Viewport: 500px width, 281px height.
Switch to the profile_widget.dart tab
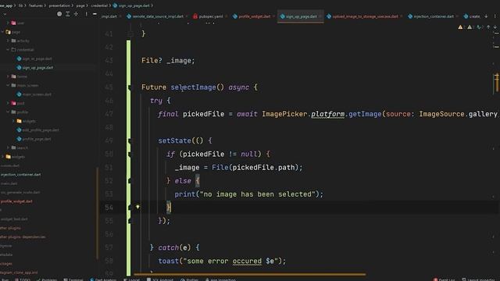[254, 16]
